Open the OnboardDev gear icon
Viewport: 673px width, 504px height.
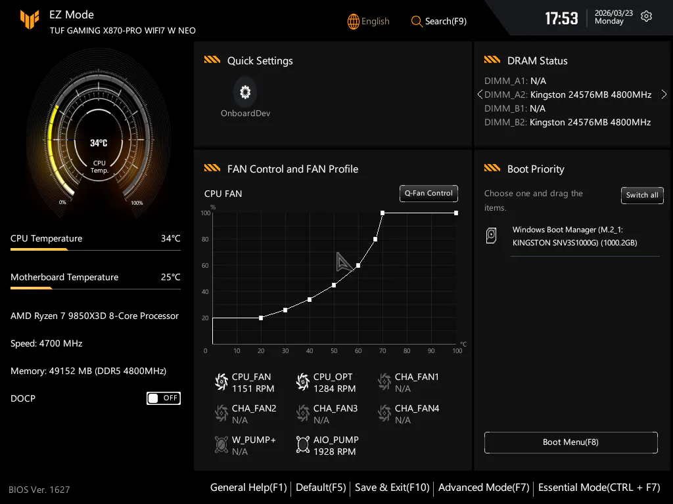(x=245, y=92)
